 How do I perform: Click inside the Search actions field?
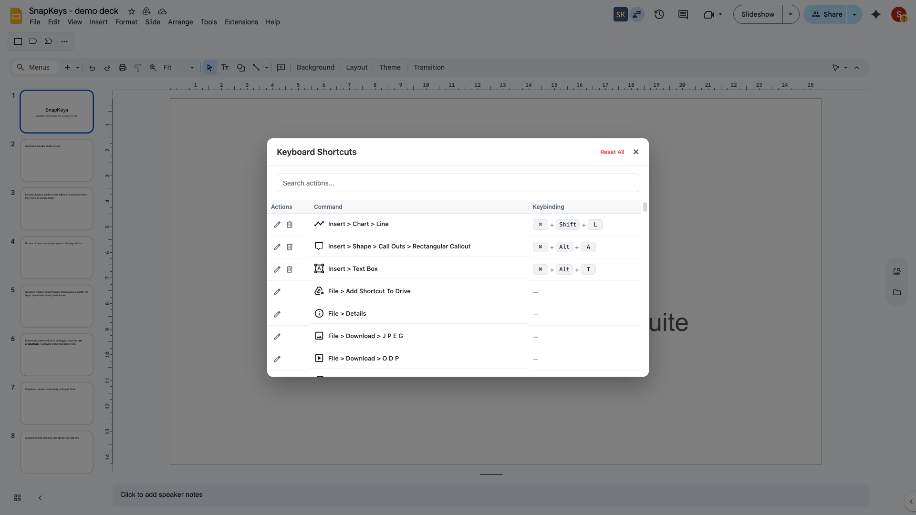click(x=458, y=183)
